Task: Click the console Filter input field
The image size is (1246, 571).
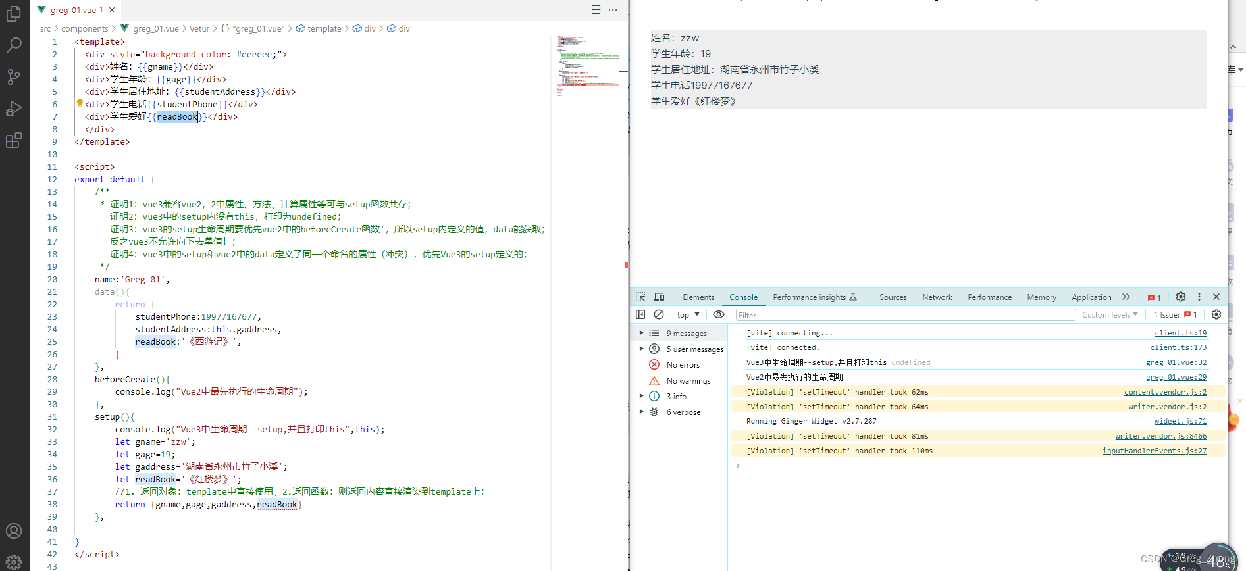Action: (906, 315)
